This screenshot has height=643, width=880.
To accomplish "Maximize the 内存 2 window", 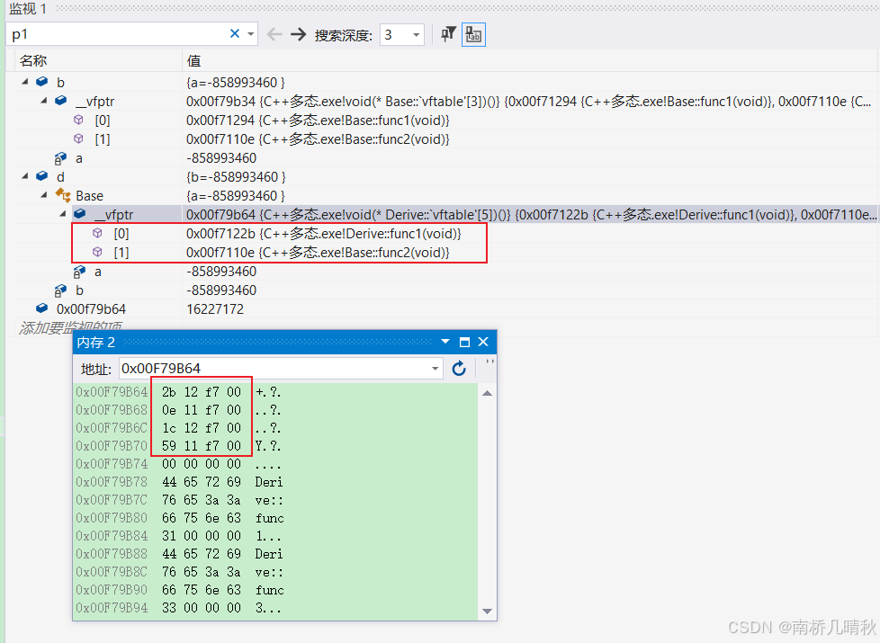I will [464, 342].
